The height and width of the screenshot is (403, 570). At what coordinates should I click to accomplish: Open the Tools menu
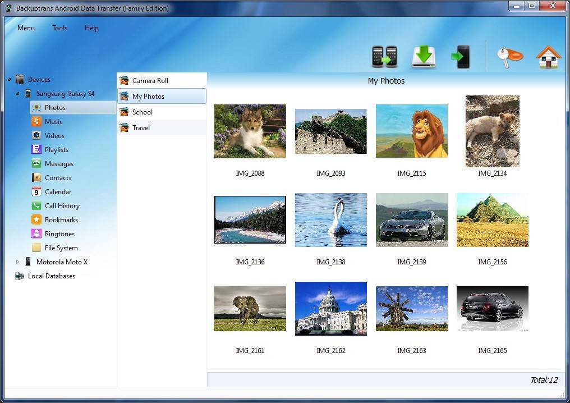pos(59,28)
